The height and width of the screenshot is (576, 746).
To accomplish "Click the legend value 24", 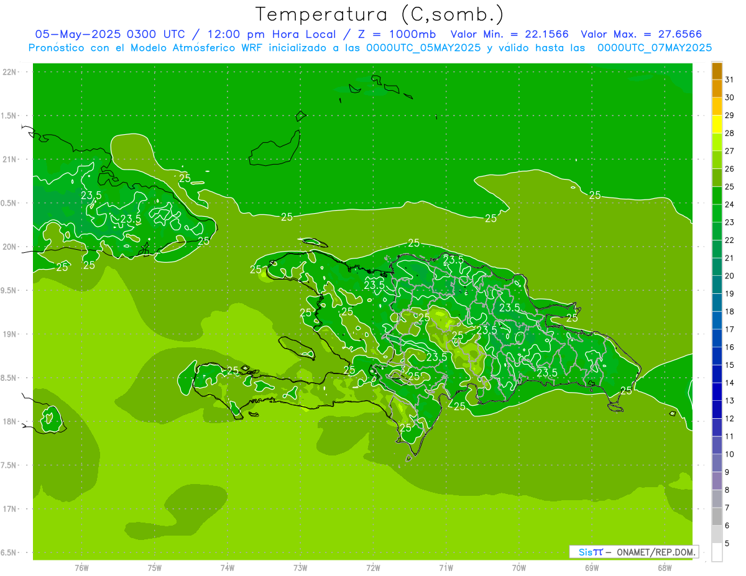I will point(729,204).
